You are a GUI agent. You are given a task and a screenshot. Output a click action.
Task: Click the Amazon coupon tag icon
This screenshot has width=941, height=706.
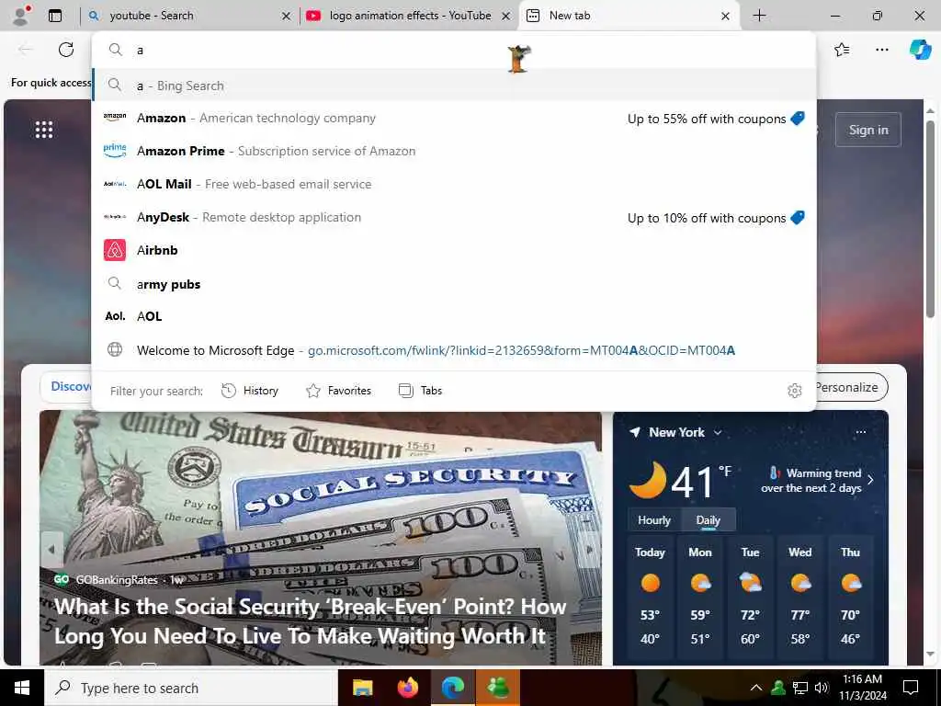(x=798, y=119)
